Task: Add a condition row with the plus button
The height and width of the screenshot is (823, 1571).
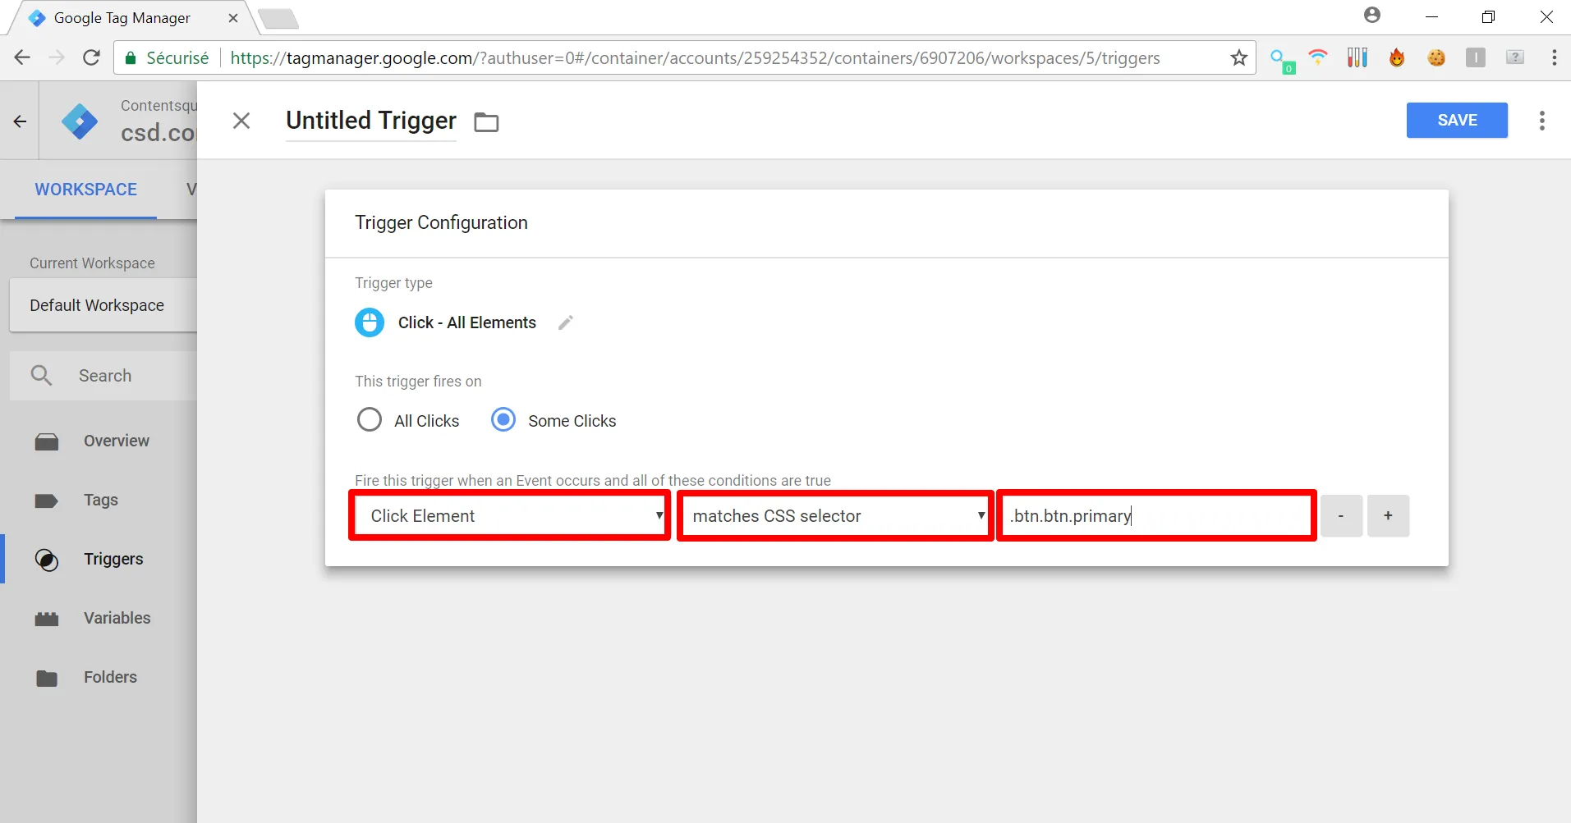Action: [x=1388, y=516]
